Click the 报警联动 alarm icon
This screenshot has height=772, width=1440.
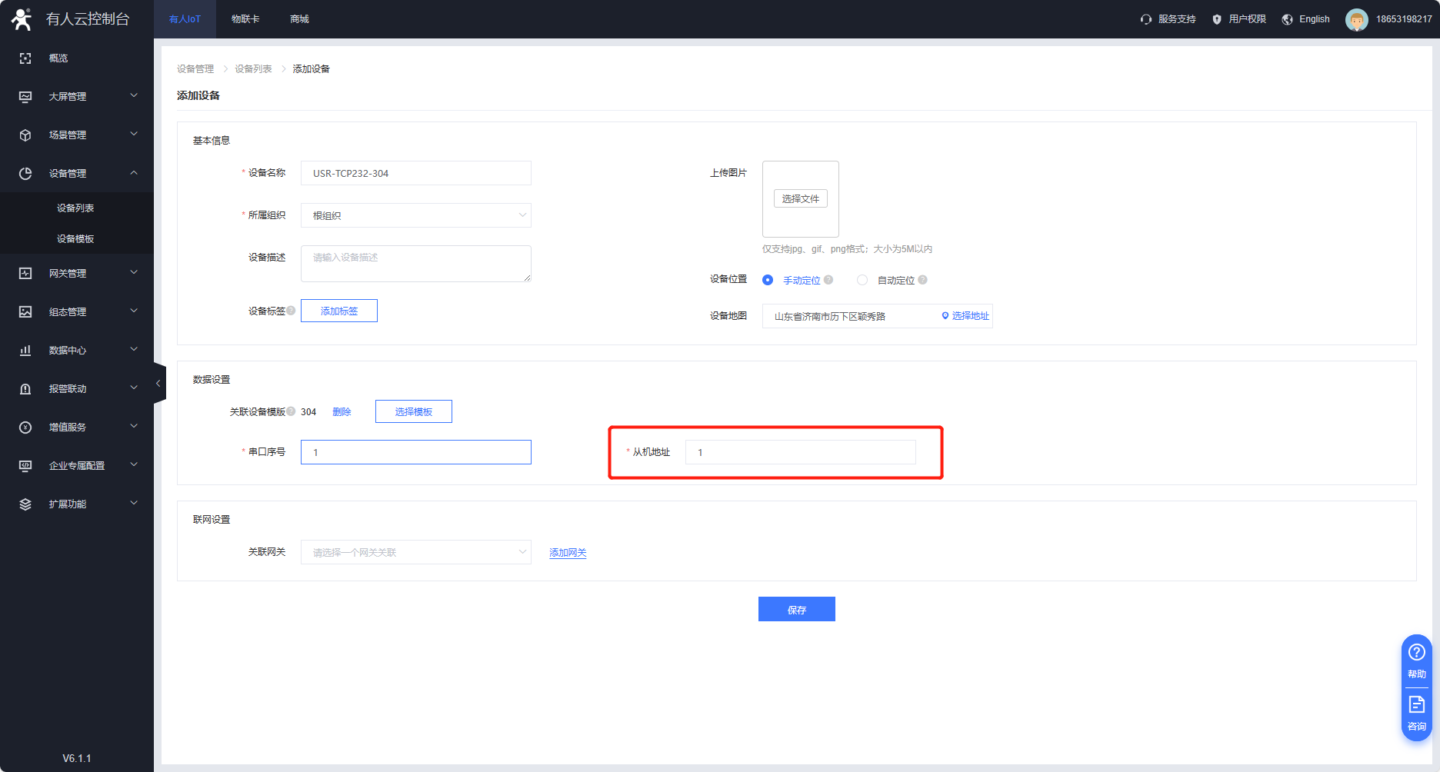pyautogui.click(x=25, y=389)
